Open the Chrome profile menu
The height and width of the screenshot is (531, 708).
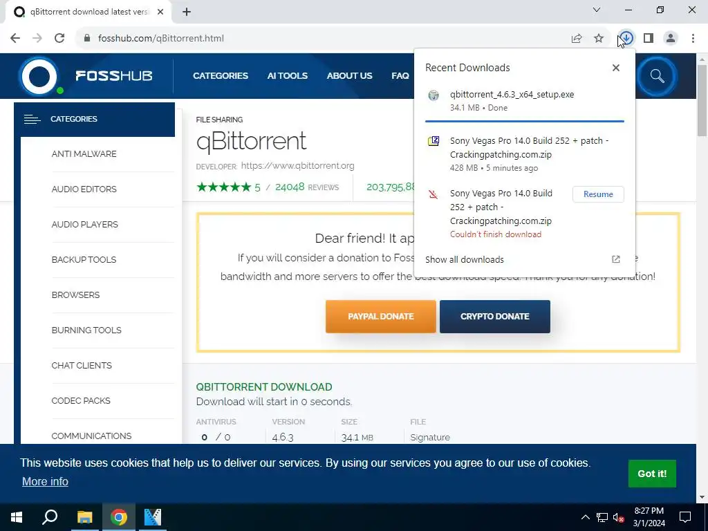click(671, 39)
